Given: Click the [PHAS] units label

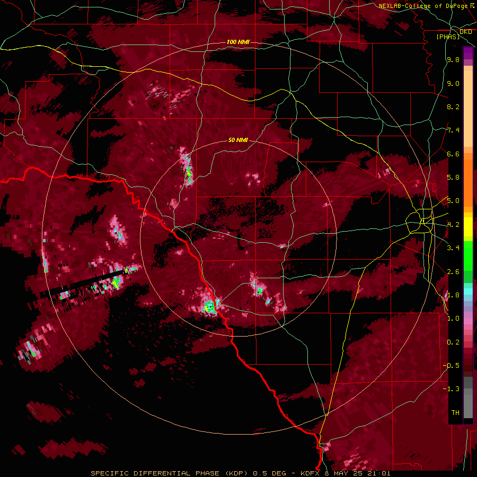Looking at the screenshot, I should pos(448,37).
